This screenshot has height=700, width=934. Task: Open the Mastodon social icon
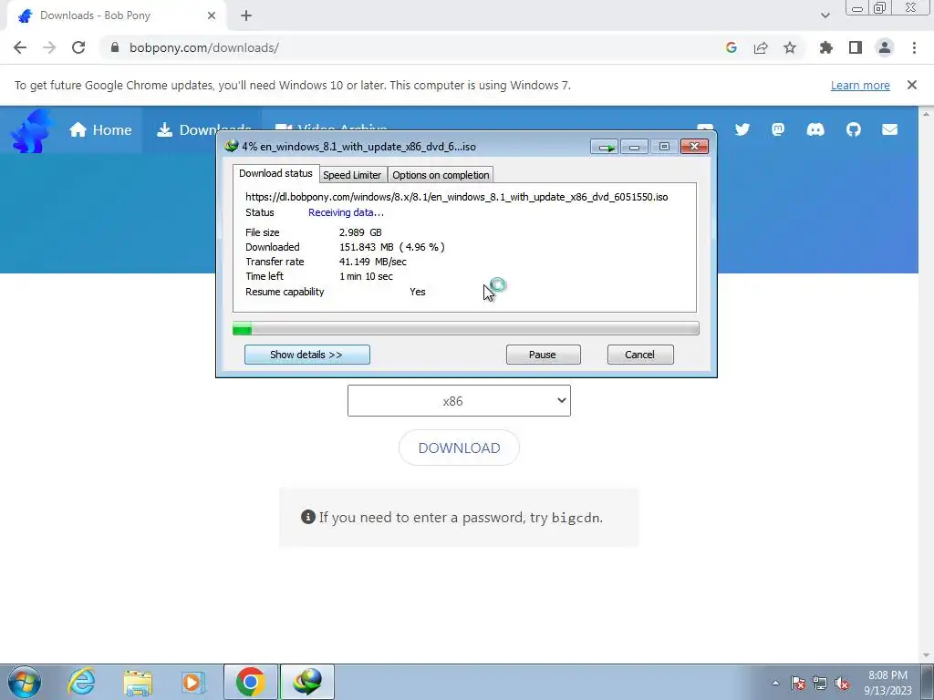pos(778,129)
